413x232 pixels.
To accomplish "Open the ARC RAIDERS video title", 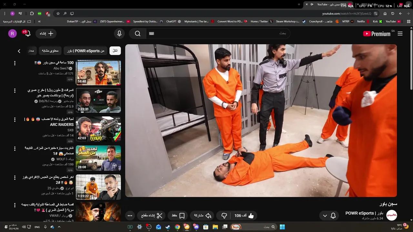I will [49, 122].
